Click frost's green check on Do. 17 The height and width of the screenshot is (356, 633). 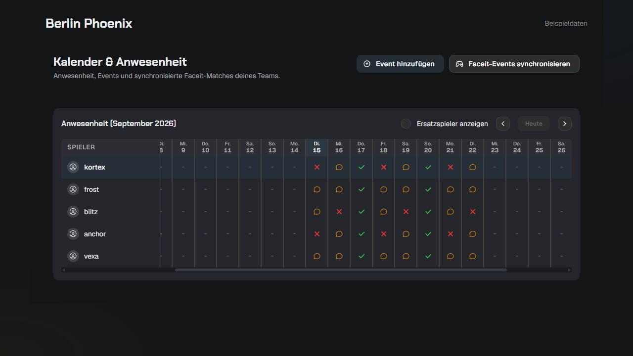361,189
